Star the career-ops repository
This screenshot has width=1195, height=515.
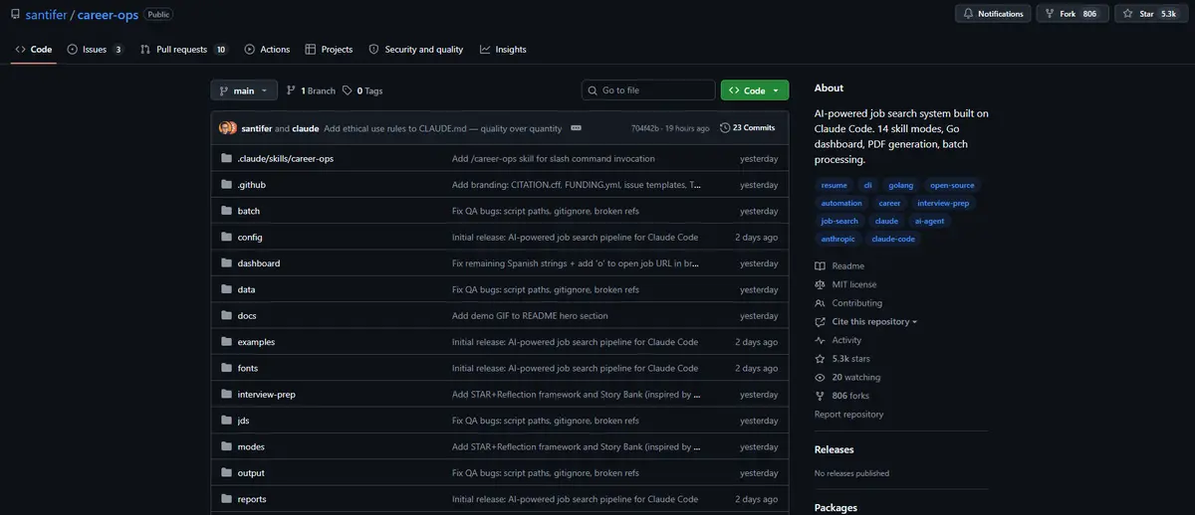pyautogui.click(x=1151, y=14)
